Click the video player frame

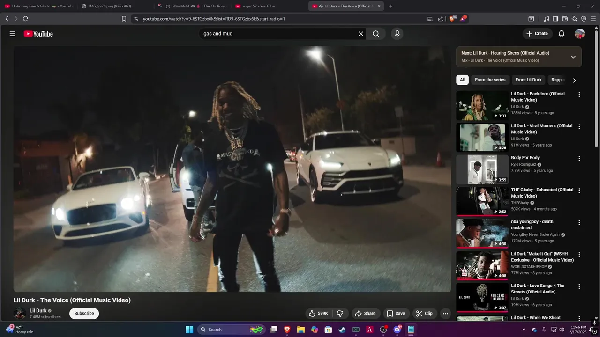(x=232, y=169)
